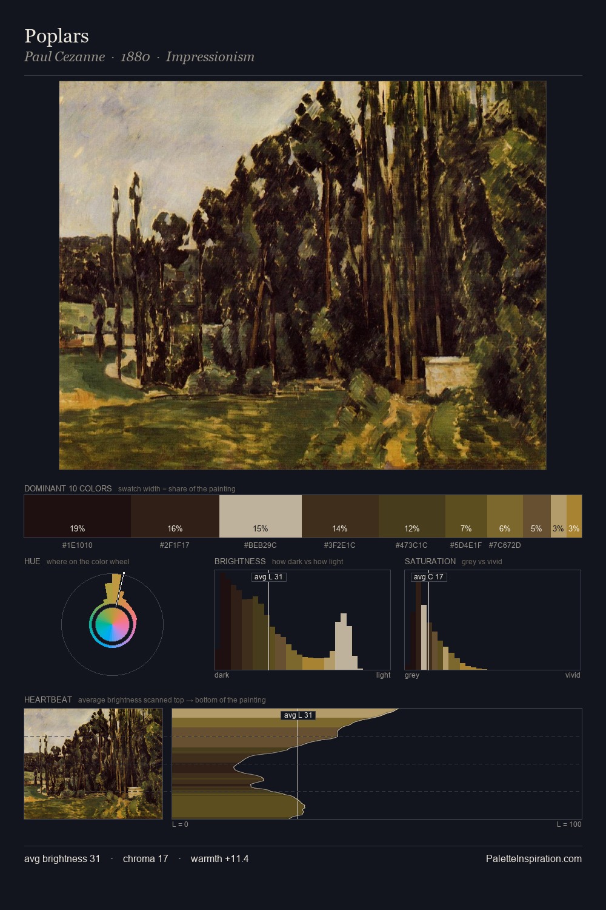Click the 5% brown swatch
The width and height of the screenshot is (606, 910).
[x=536, y=516]
